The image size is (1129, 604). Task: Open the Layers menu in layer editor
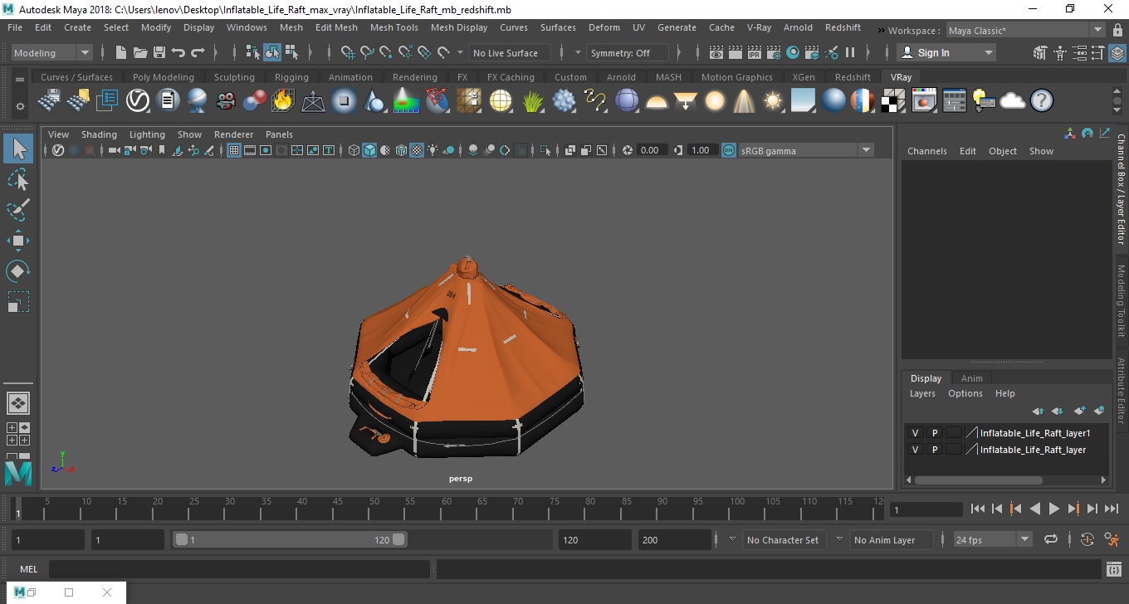point(922,393)
